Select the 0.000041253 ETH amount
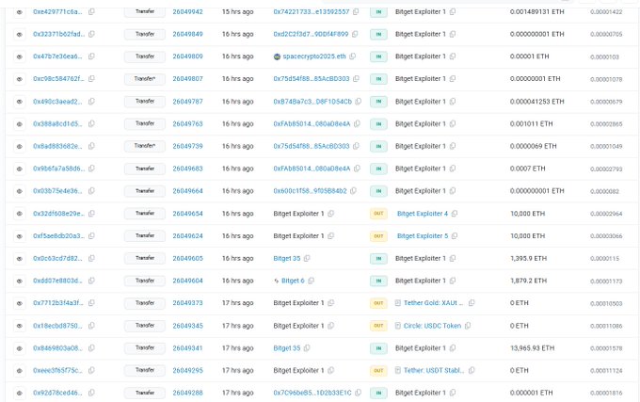640x402 pixels. [537, 102]
